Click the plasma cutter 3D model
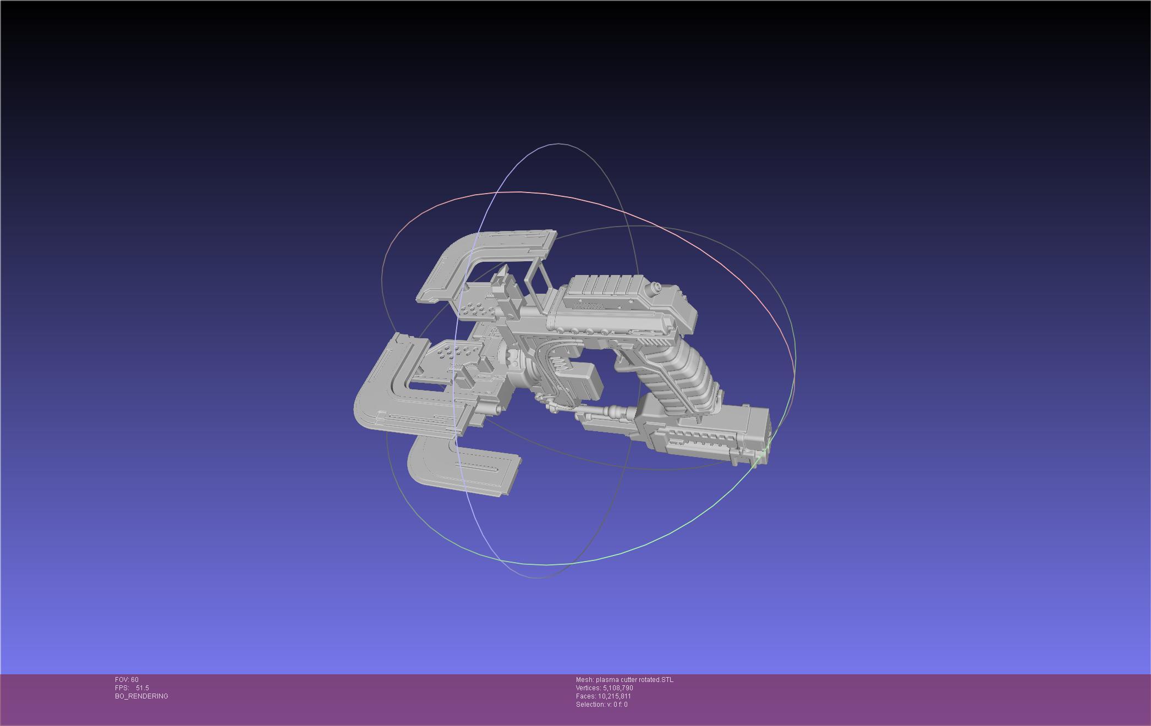The width and height of the screenshot is (1151, 726). point(561,363)
